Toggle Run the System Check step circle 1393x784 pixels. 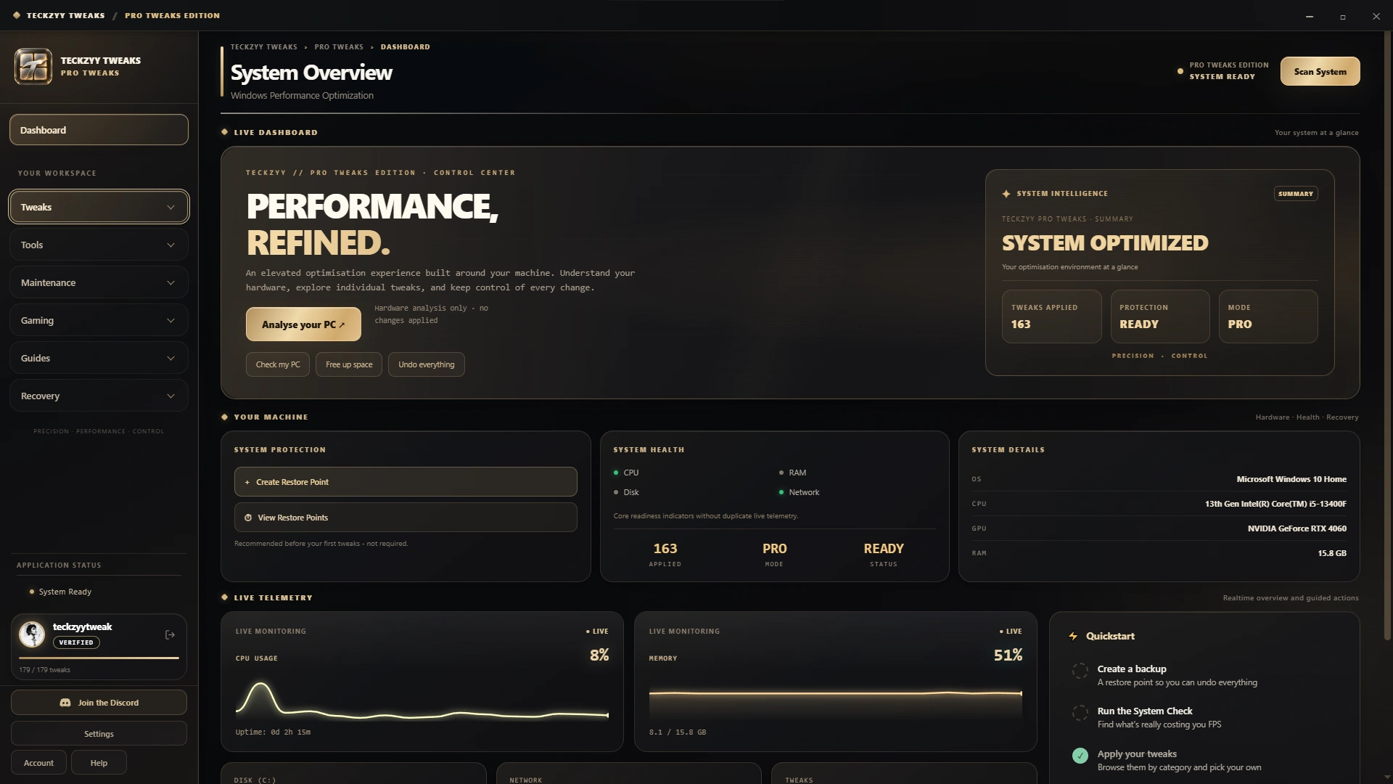[1080, 713]
